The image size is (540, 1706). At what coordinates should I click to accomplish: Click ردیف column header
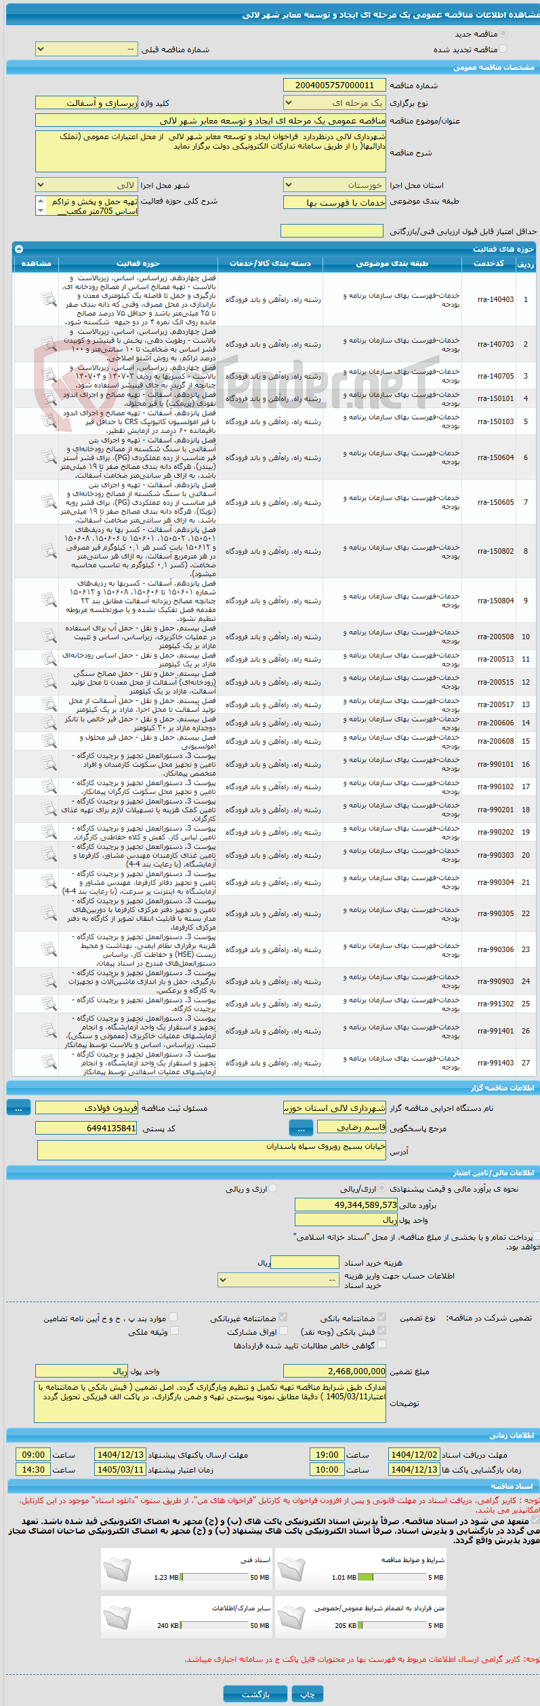pyautogui.click(x=525, y=264)
